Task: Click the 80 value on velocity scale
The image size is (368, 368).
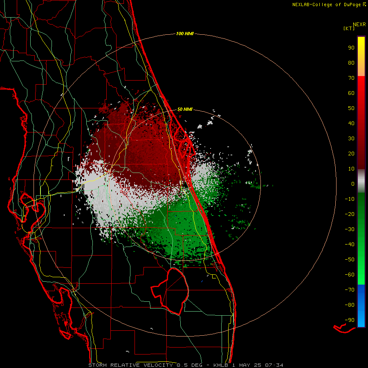Action: [351, 63]
